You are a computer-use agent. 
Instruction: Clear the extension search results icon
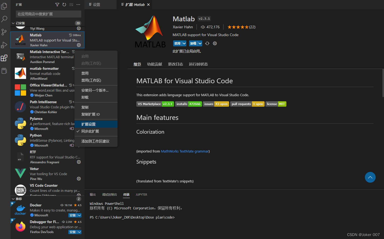click(71, 4)
